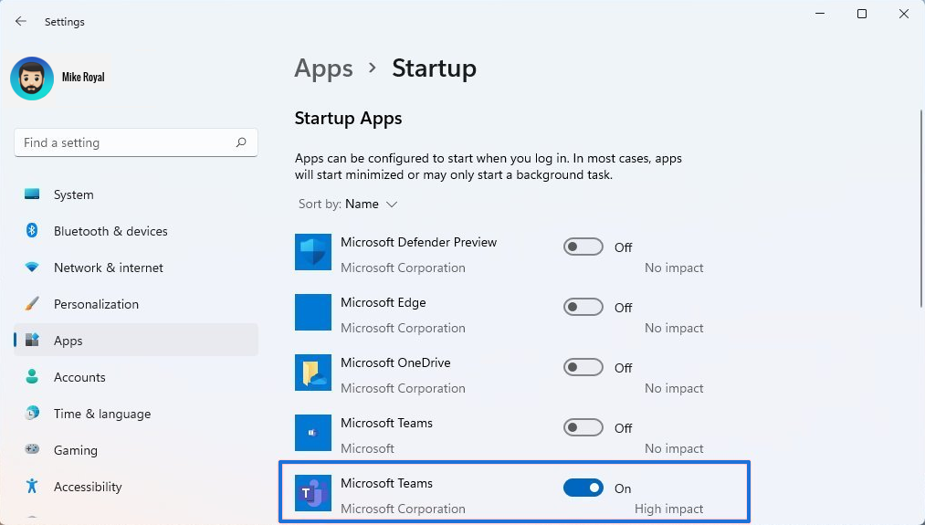The height and width of the screenshot is (525, 925).
Task: Click the On label beside Teams toggle
Action: click(623, 488)
